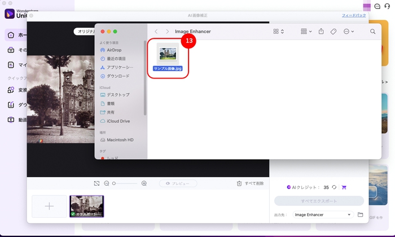Open 書類 in Finder sidebar
395x237 pixels.
click(x=107, y=103)
